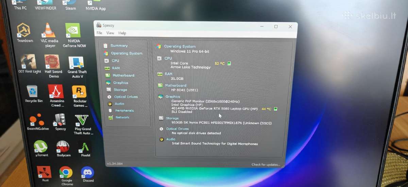
Task: Open the View menu in Speccy
Action: [x=110, y=33]
